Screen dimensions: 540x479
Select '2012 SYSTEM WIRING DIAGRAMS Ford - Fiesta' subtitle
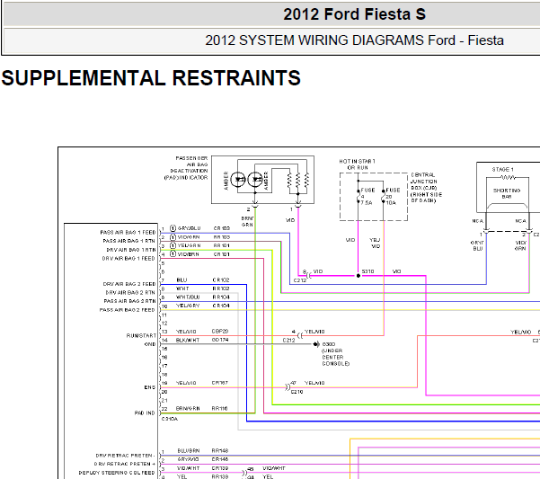point(354,40)
